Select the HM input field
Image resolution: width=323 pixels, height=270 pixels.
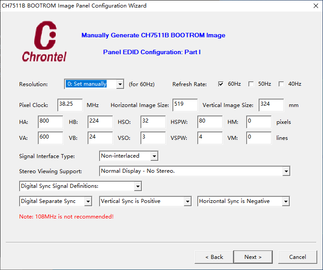click(259, 122)
